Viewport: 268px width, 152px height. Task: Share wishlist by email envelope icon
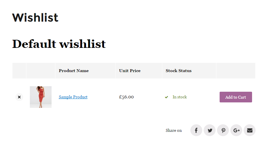point(249,130)
